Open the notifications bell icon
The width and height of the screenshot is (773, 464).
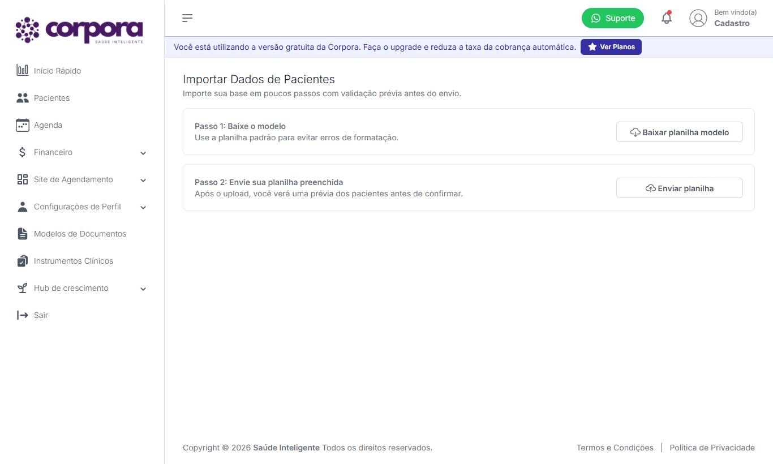[x=667, y=18]
